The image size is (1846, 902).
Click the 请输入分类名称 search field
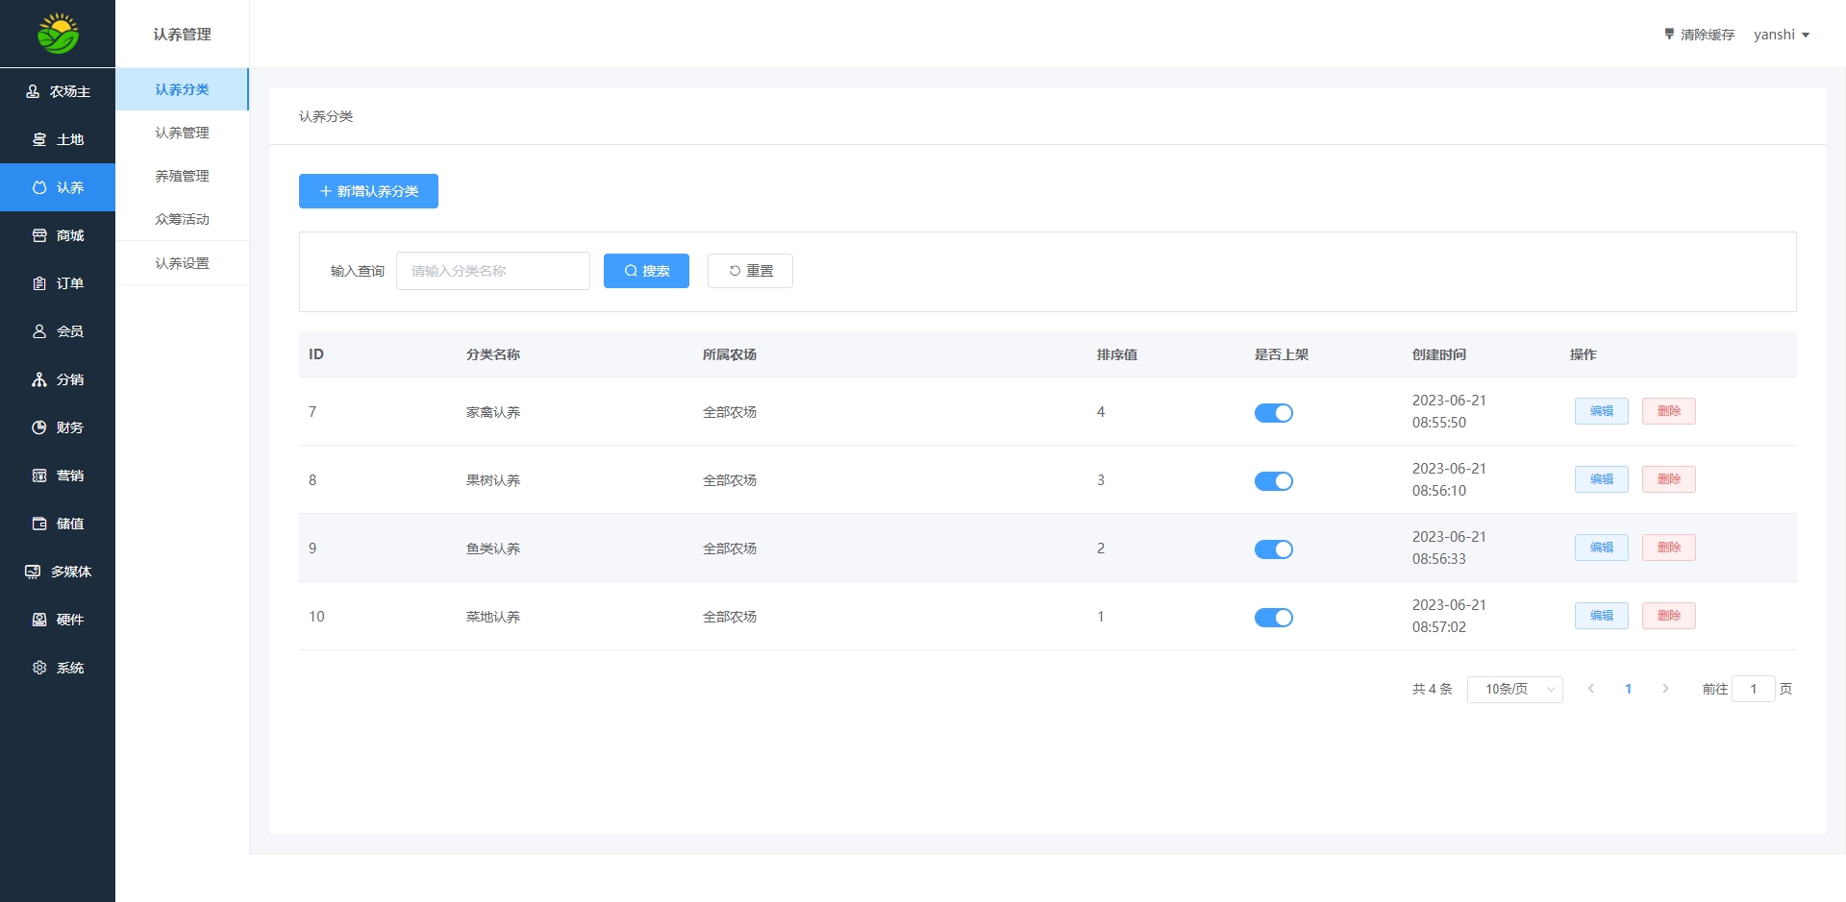(492, 271)
